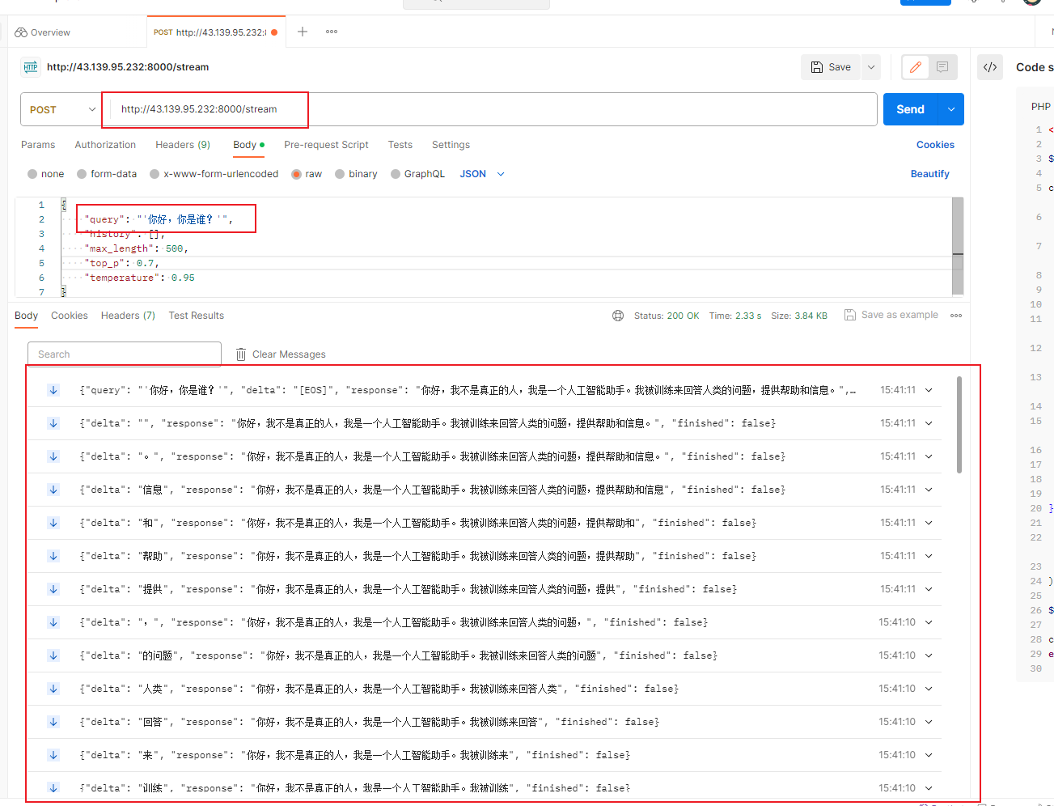Expand message with delta "人类"
Image resolution: width=1054 pixels, height=806 pixels.
point(929,689)
